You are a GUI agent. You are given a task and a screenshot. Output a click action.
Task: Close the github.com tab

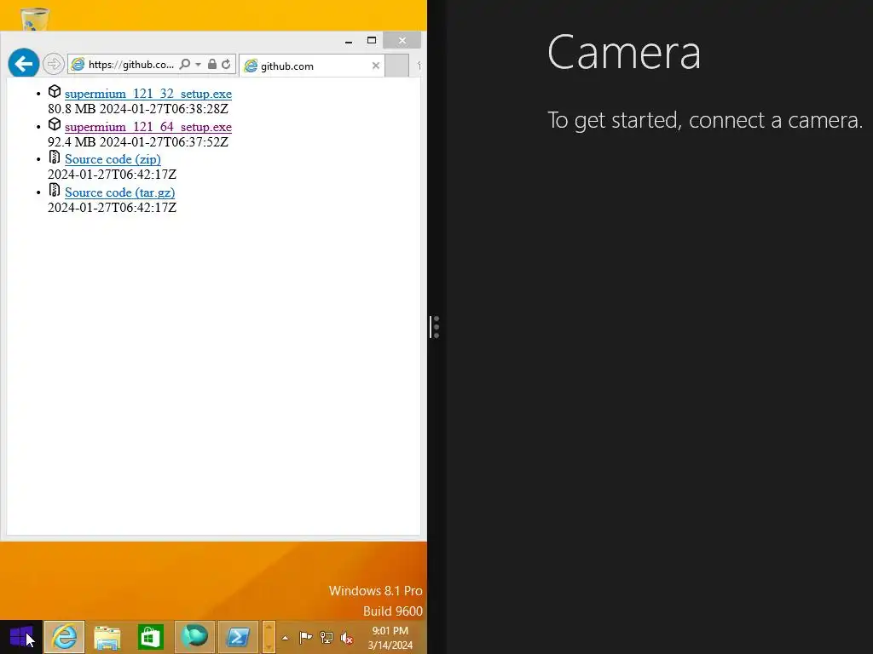376,66
